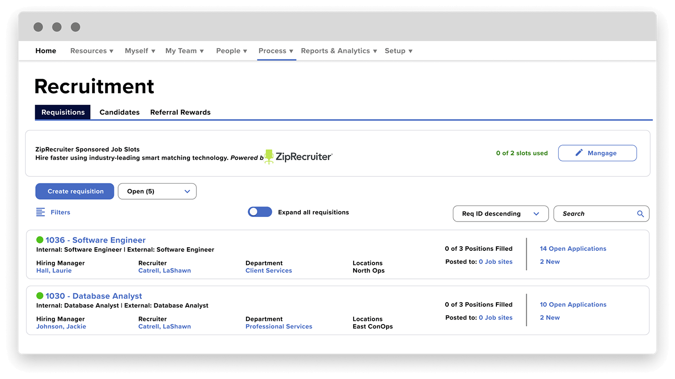The height and width of the screenshot is (379, 675).
Task: Expand the Resources menu
Action: click(92, 51)
